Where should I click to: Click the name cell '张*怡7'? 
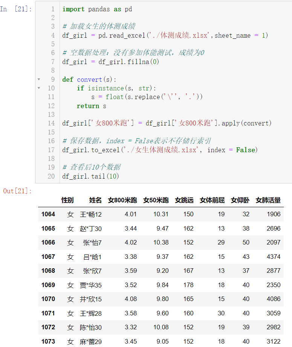[x=92, y=243]
